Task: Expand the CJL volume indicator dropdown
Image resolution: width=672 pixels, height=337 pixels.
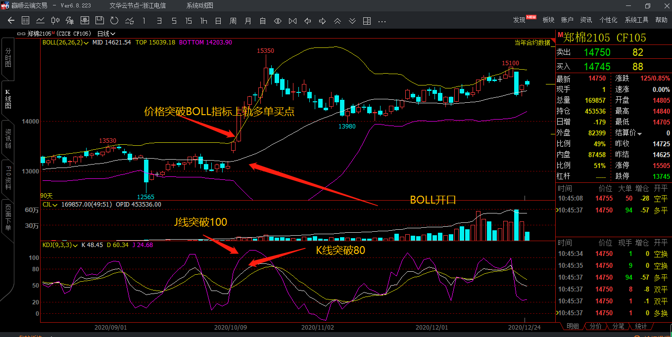Action: click(x=54, y=204)
